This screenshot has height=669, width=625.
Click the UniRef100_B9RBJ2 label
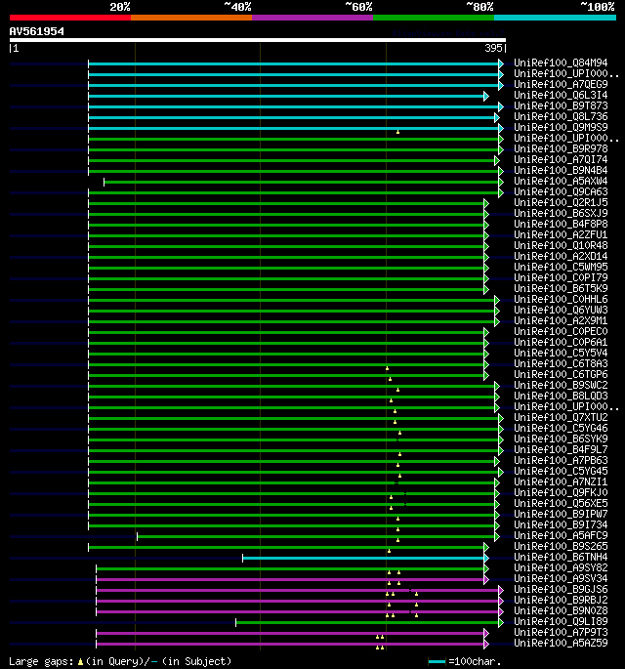[x=561, y=601]
